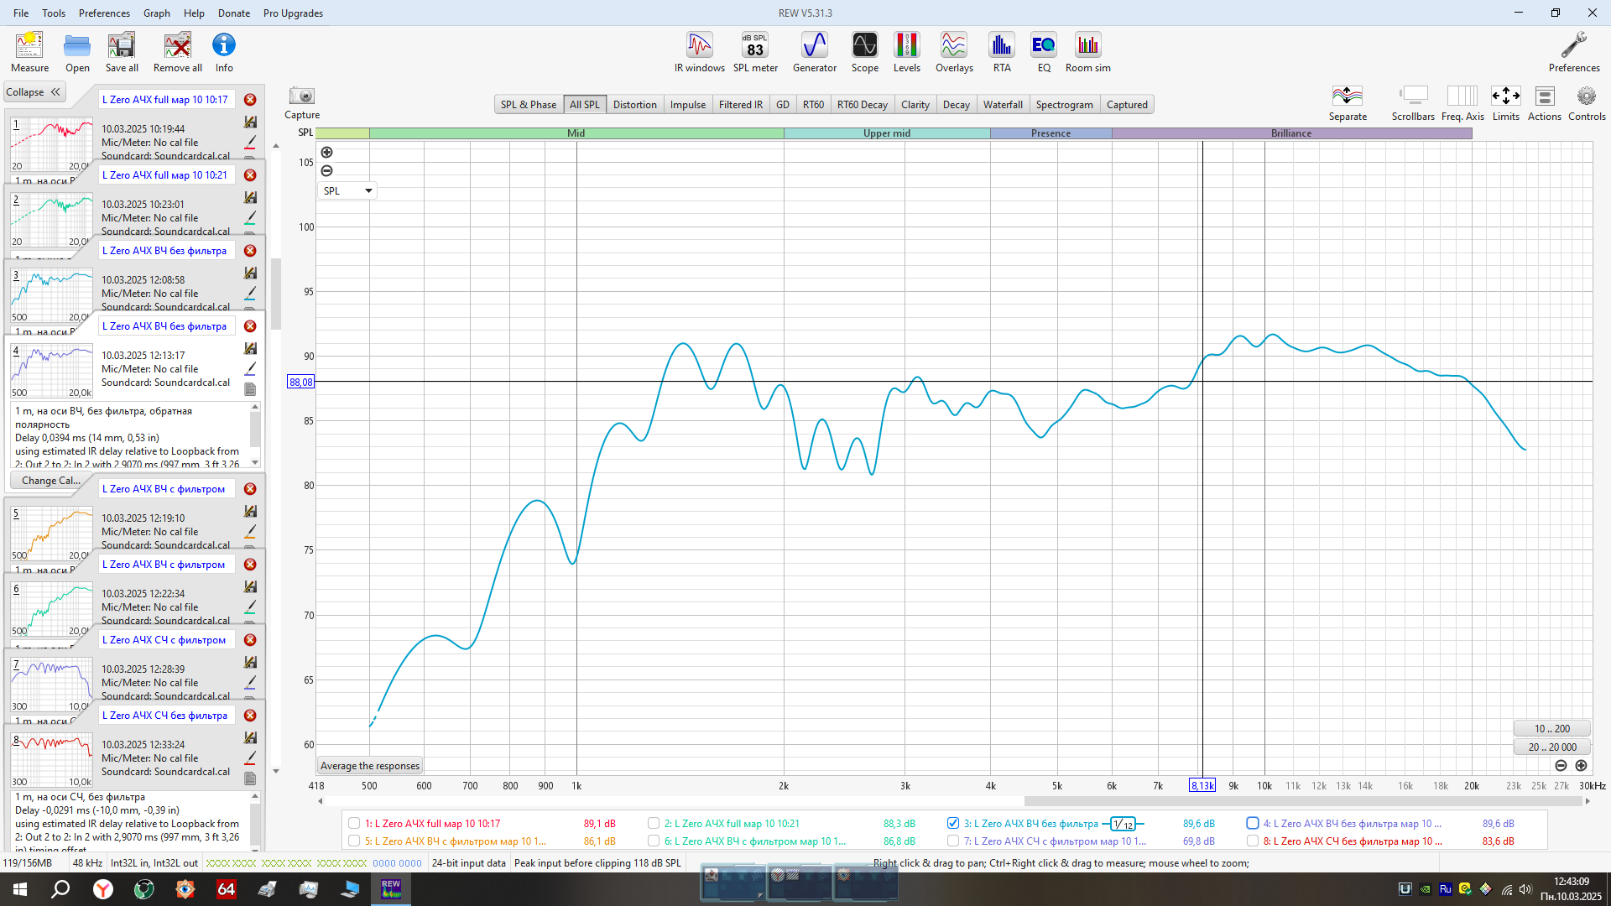The image size is (1611, 906).
Task: Open the Donate menu
Action: click(234, 13)
